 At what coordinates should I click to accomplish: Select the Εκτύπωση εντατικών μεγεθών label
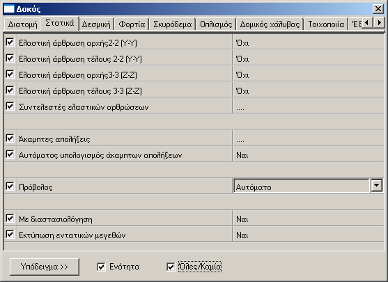(x=72, y=235)
